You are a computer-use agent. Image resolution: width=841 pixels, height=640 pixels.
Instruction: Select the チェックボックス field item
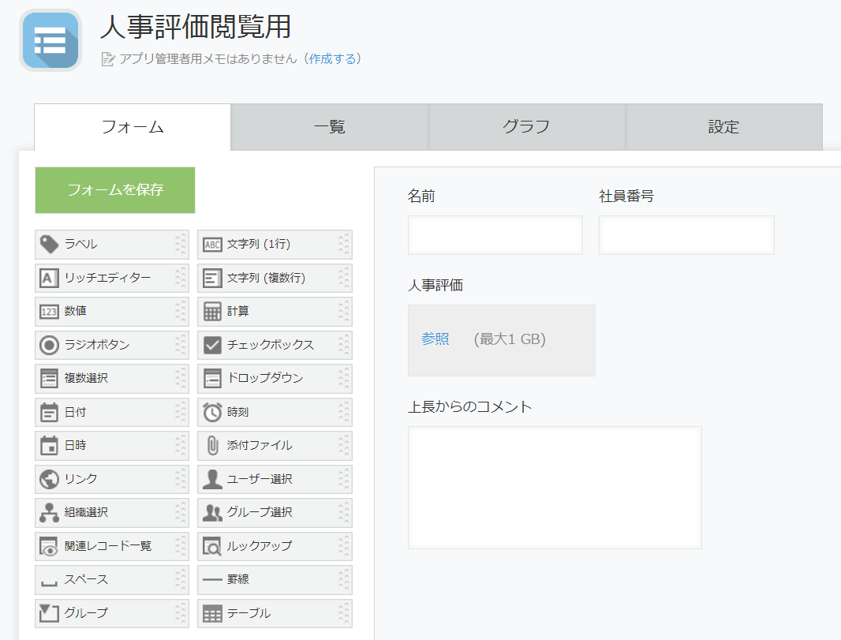275,345
